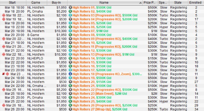204x111 pixels.
Task: Click the 9-max badge for High Rollers 23 Main Event
Action: pos(70,94)
